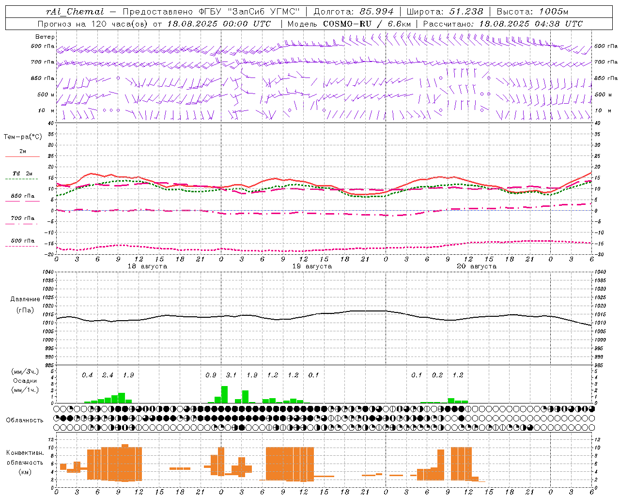
Task: Click the 20 августа date label
Action: (x=477, y=266)
